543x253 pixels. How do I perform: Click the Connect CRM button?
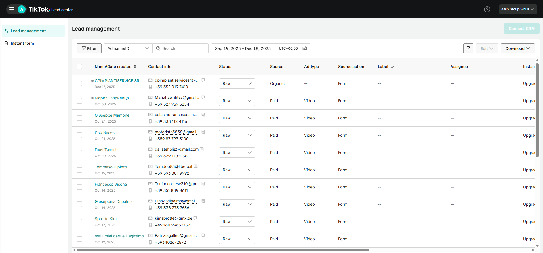click(521, 29)
